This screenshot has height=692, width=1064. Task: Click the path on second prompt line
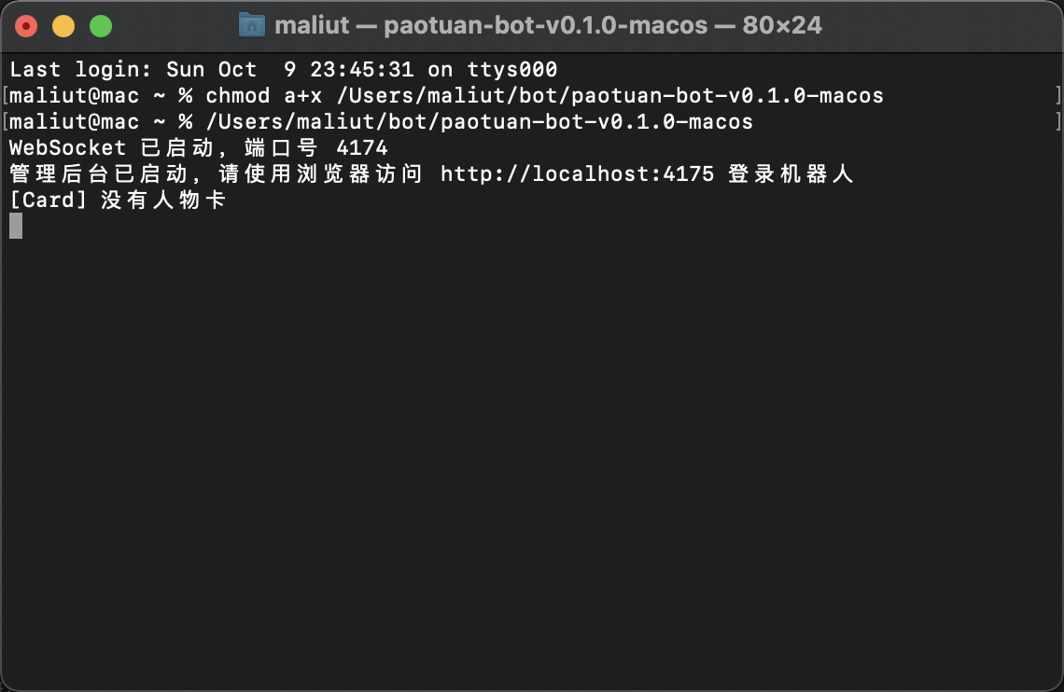click(479, 122)
